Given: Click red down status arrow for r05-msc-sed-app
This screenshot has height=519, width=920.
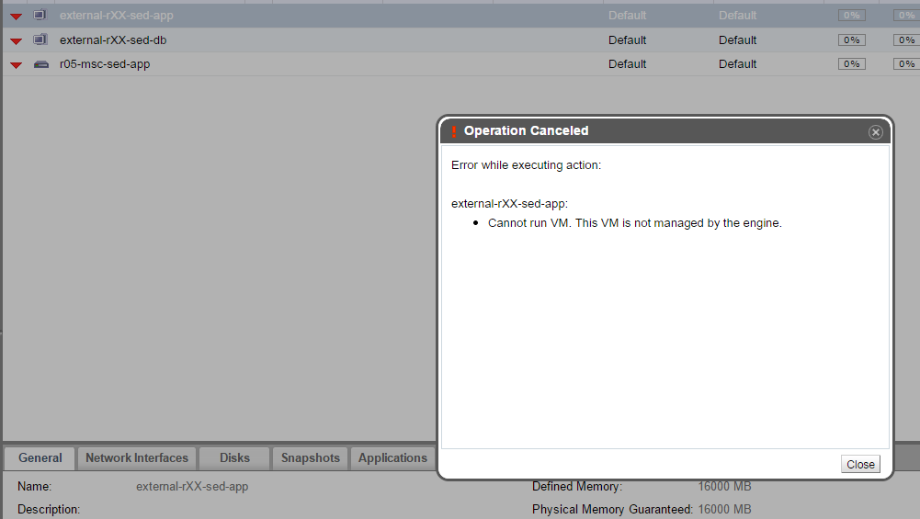Looking at the screenshot, I should (16, 64).
